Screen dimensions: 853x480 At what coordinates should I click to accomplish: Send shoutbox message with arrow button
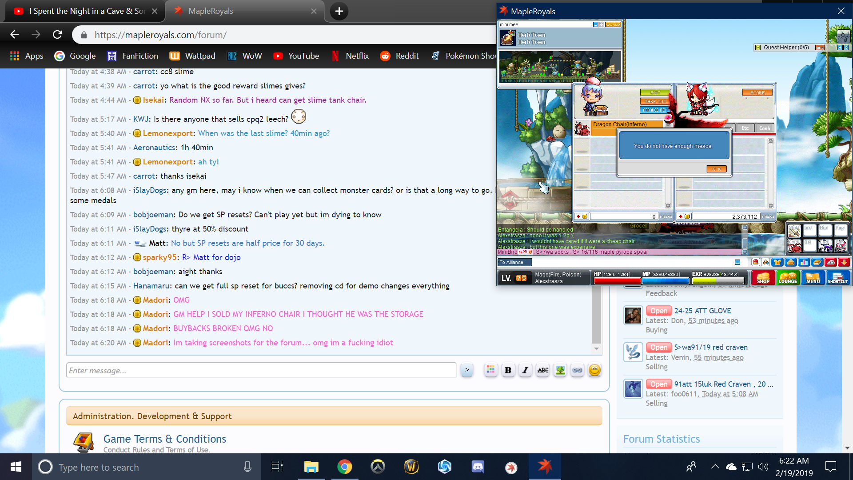pos(467,370)
